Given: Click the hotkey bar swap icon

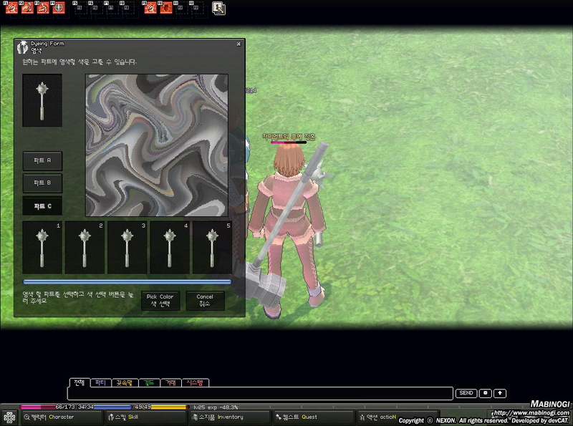Looking at the screenshot, I should (x=219, y=9).
